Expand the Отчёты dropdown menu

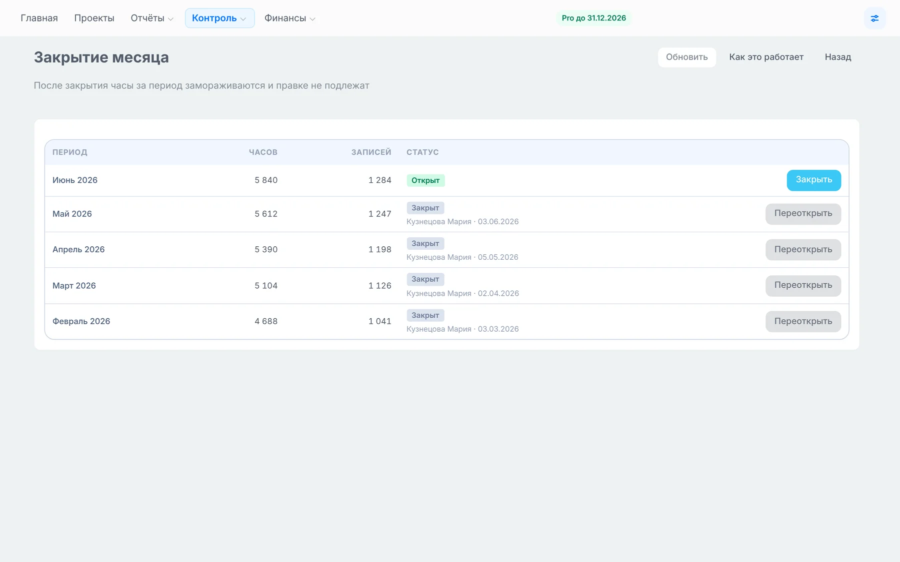pos(152,18)
